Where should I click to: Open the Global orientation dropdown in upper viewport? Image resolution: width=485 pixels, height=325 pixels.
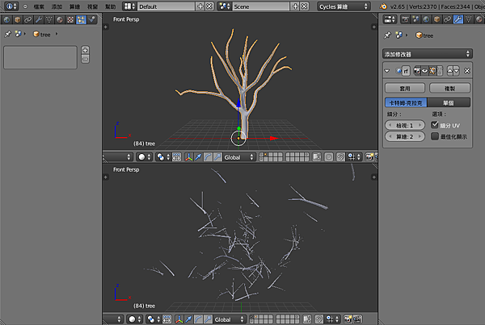tap(238, 157)
